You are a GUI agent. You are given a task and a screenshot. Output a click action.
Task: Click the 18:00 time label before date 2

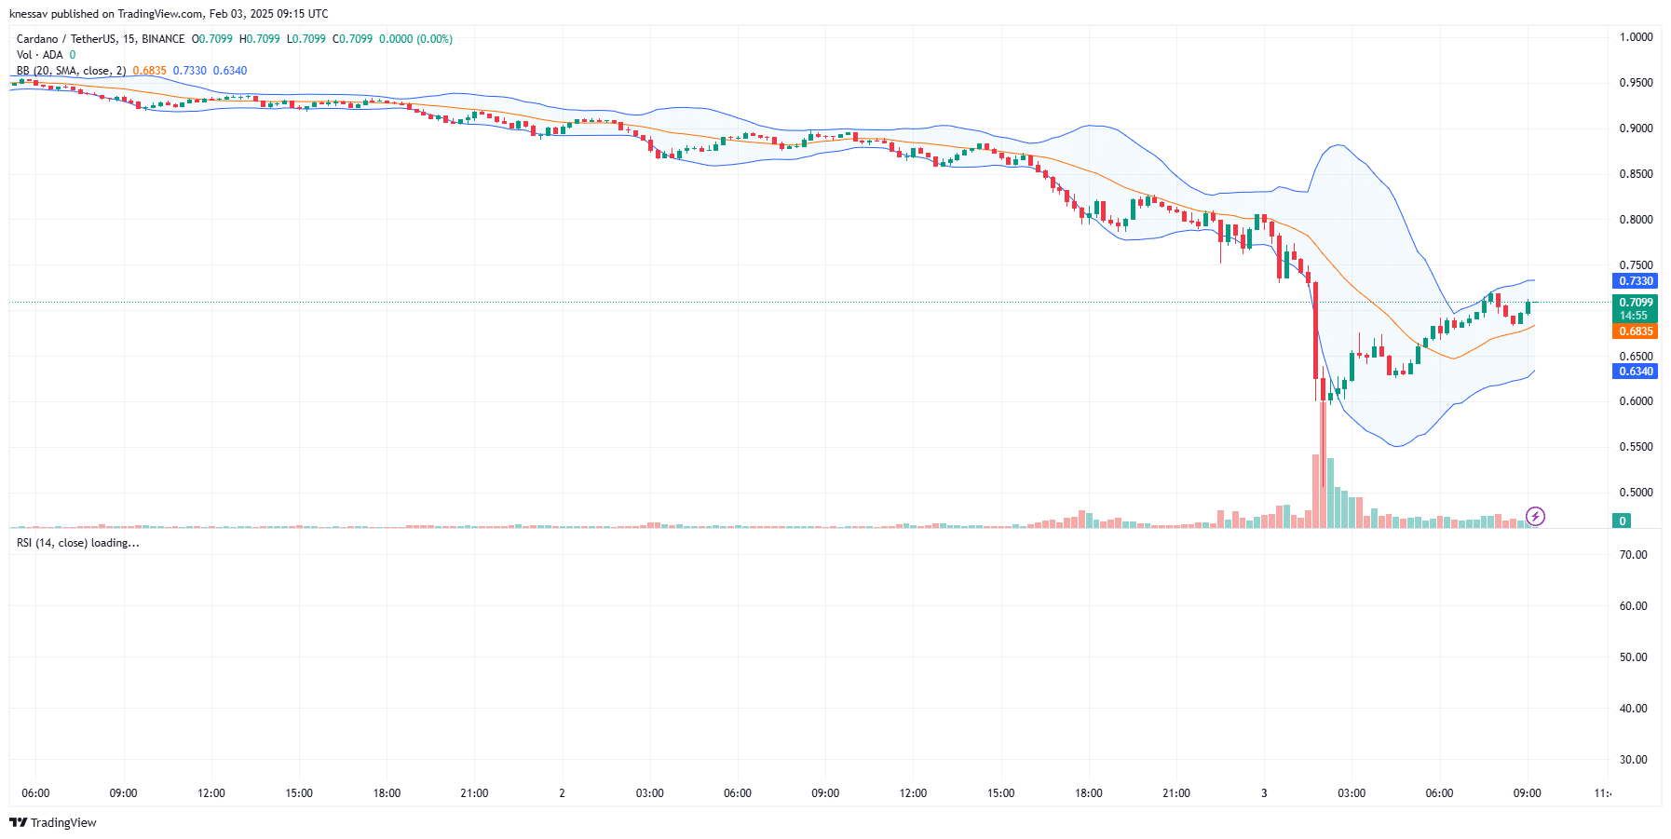[387, 793]
